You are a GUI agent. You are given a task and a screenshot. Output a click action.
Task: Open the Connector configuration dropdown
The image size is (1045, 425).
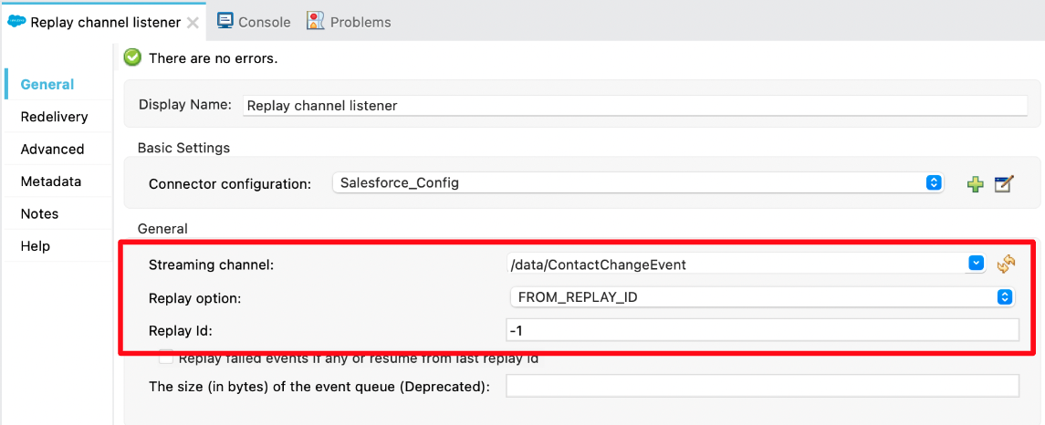(x=638, y=182)
